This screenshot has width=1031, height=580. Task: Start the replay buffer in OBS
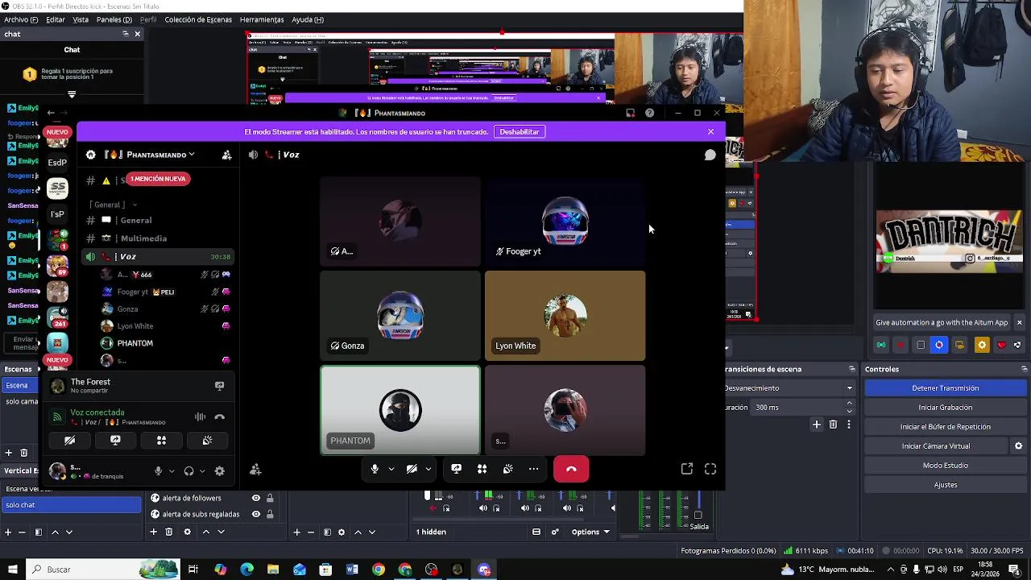tap(945, 427)
